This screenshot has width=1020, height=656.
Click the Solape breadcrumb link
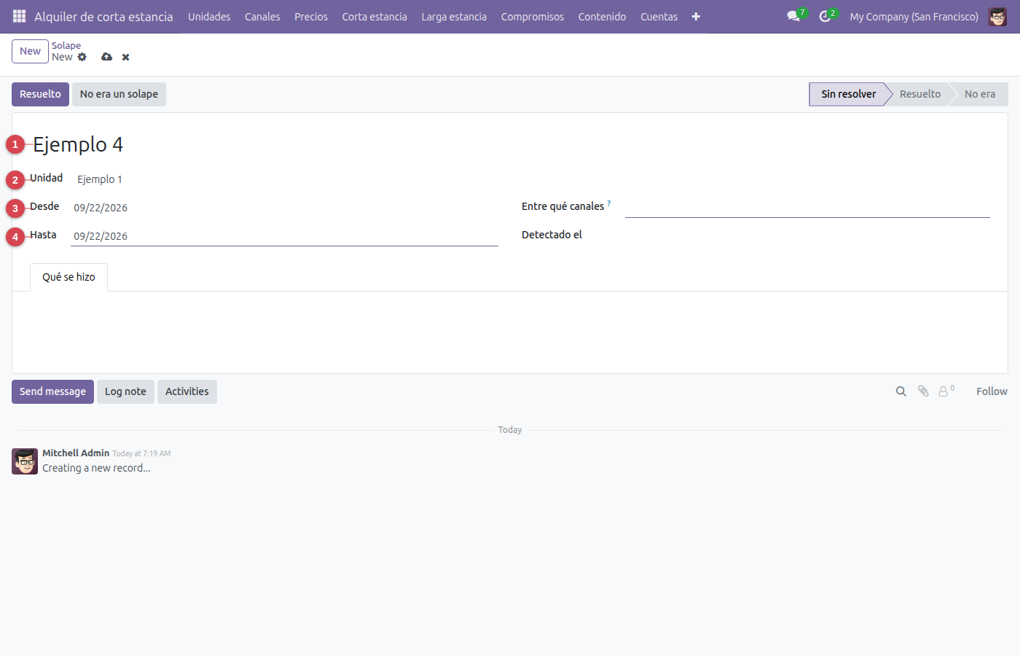[66, 45]
